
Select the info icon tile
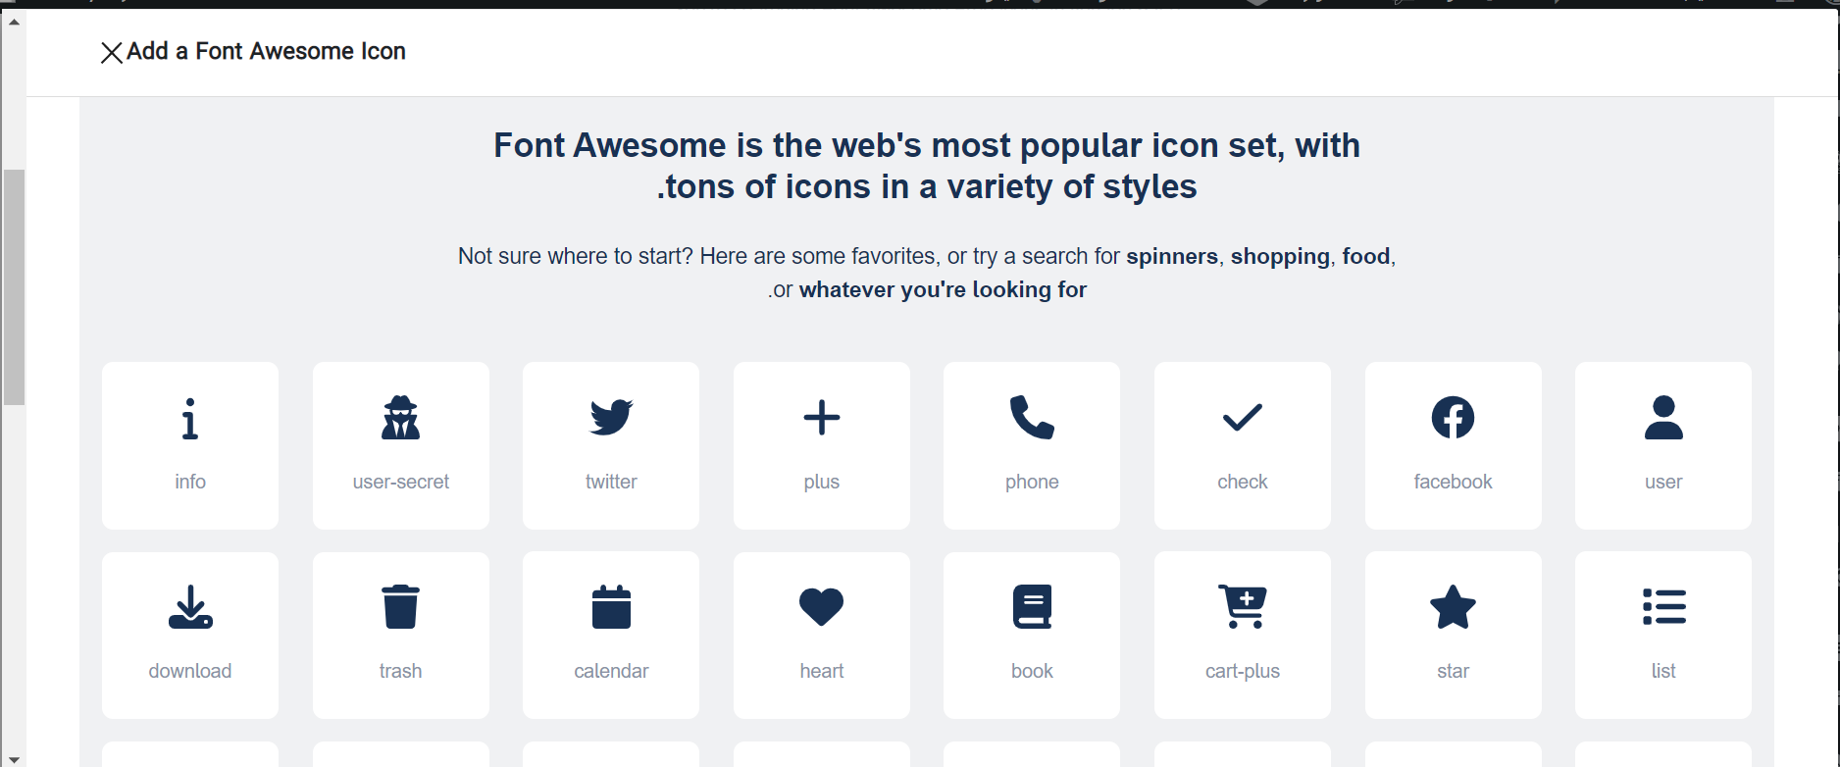tap(190, 445)
